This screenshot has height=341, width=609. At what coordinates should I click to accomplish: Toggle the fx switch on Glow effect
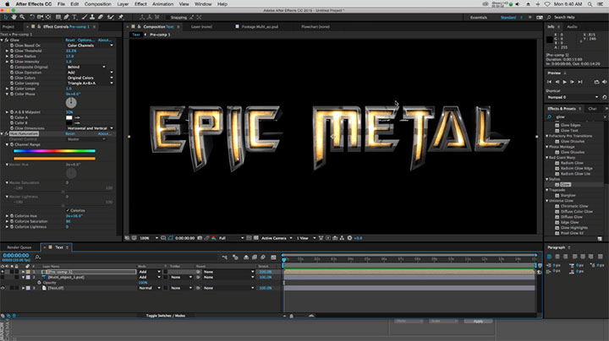(7, 40)
